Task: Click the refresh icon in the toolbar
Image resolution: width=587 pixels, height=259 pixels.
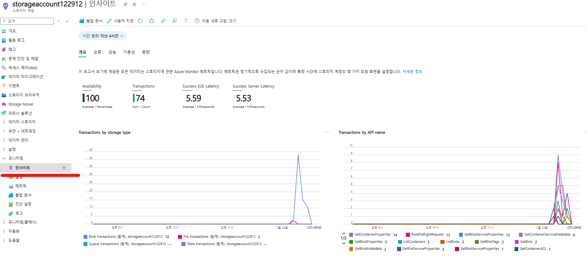Action: pos(140,21)
